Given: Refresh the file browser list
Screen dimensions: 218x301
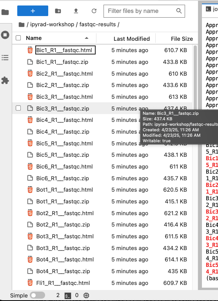Looking at the screenshot, I should 94,11.
